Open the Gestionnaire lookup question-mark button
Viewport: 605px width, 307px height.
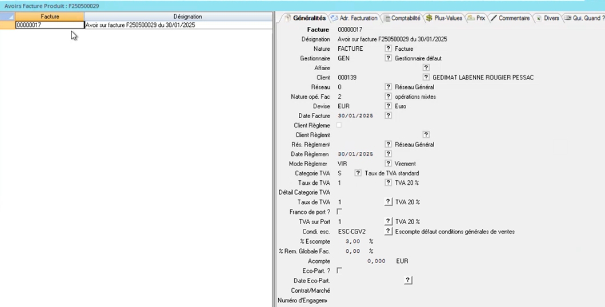388,58
